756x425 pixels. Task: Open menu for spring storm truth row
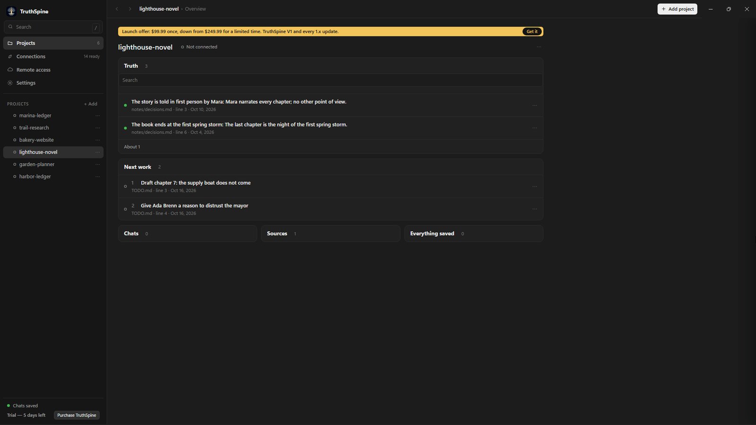click(x=534, y=128)
